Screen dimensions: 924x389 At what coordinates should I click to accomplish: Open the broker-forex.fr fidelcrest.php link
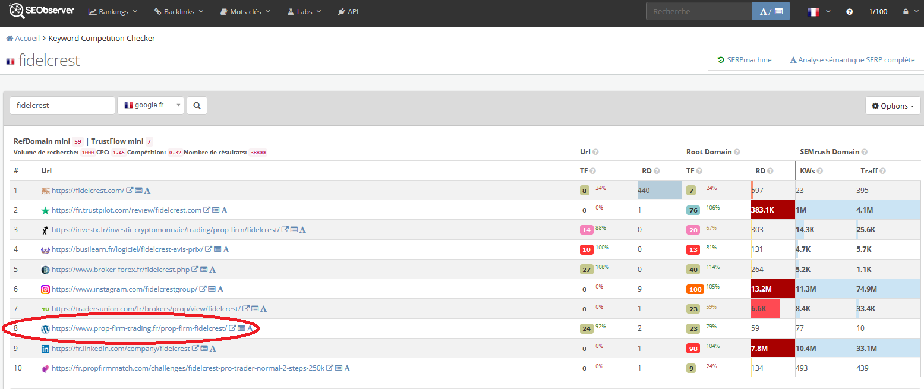[x=121, y=269]
